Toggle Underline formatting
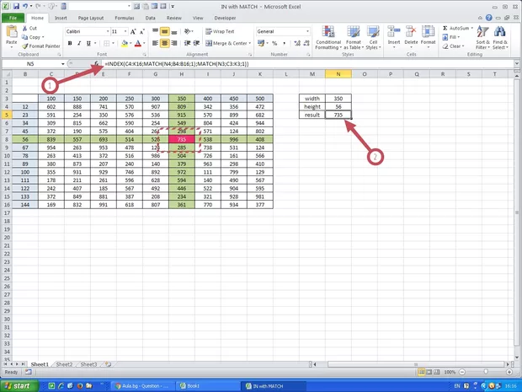Viewport: 522px width, 392px height. [88, 43]
